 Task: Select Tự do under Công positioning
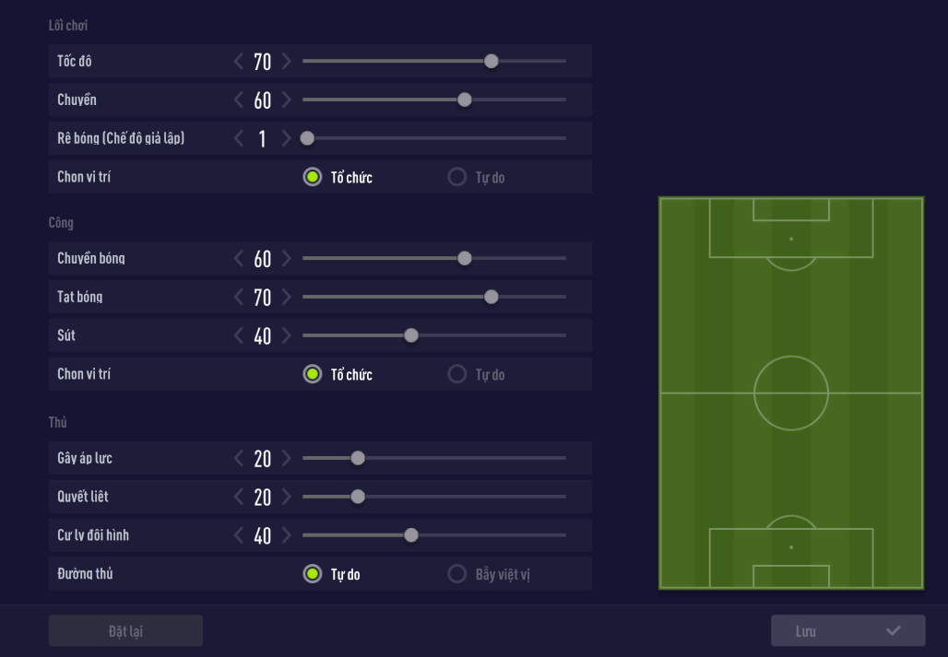[457, 374]
